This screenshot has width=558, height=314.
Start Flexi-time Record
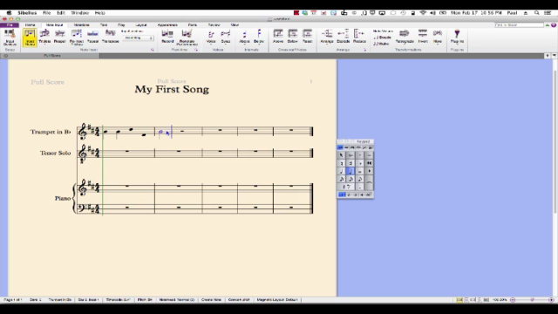(167, 37)
